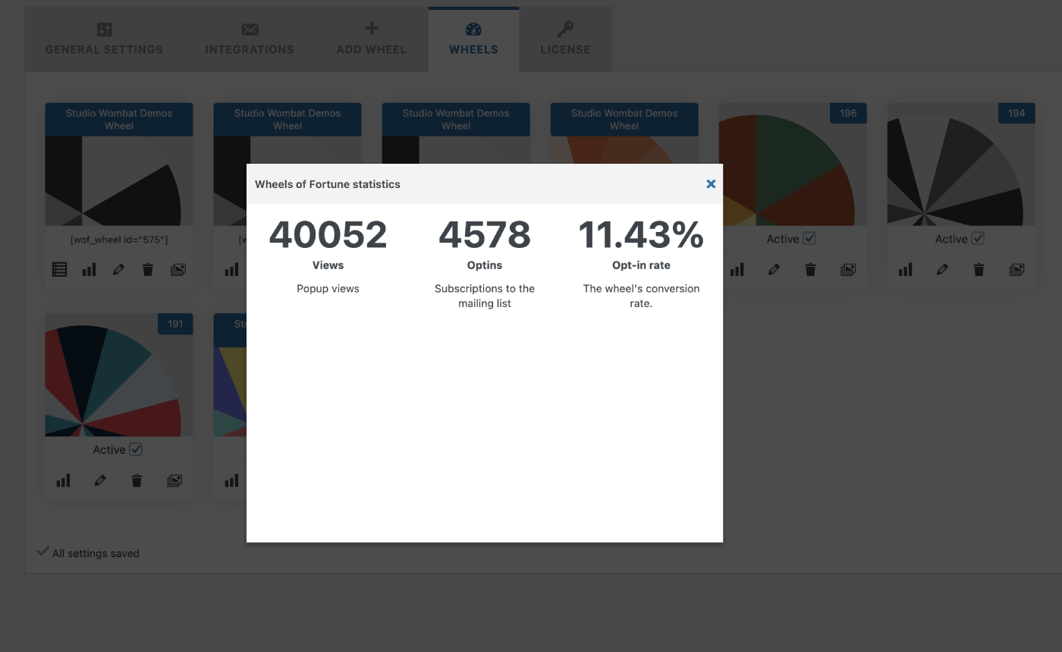
Task: Click the 196 badge on the wheel card
Action: tap(848, 113)
